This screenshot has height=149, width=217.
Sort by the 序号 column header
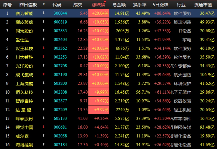coord(8,5)
